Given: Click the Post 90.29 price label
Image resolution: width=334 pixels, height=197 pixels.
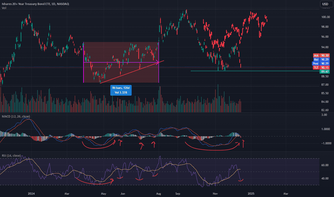Looking at the screenshot, I should coord(321,63).
